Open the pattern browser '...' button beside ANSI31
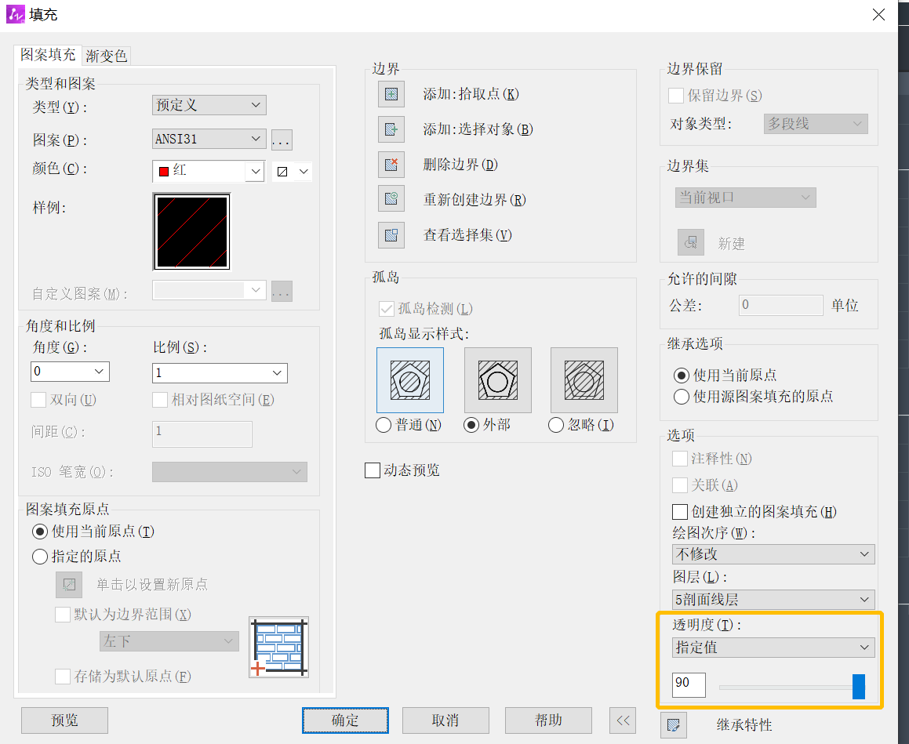 pos(282,140)
